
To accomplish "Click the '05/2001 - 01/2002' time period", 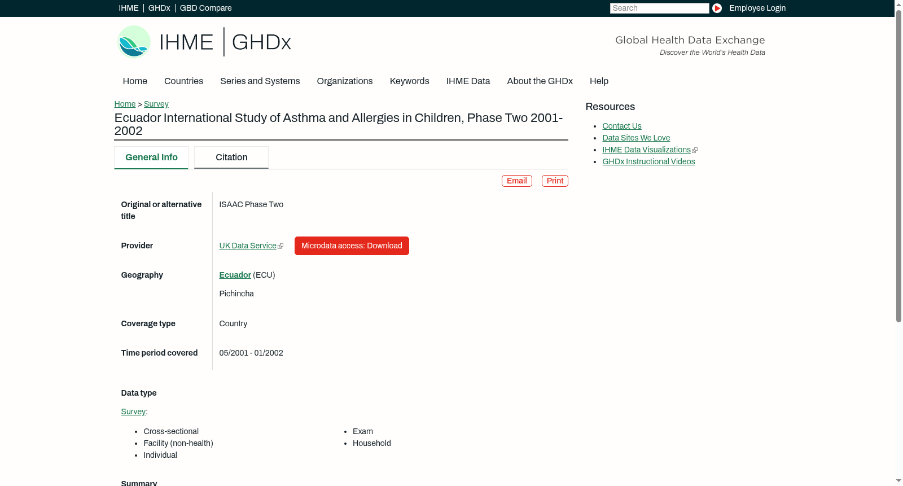I will click(x=251, y=353).
